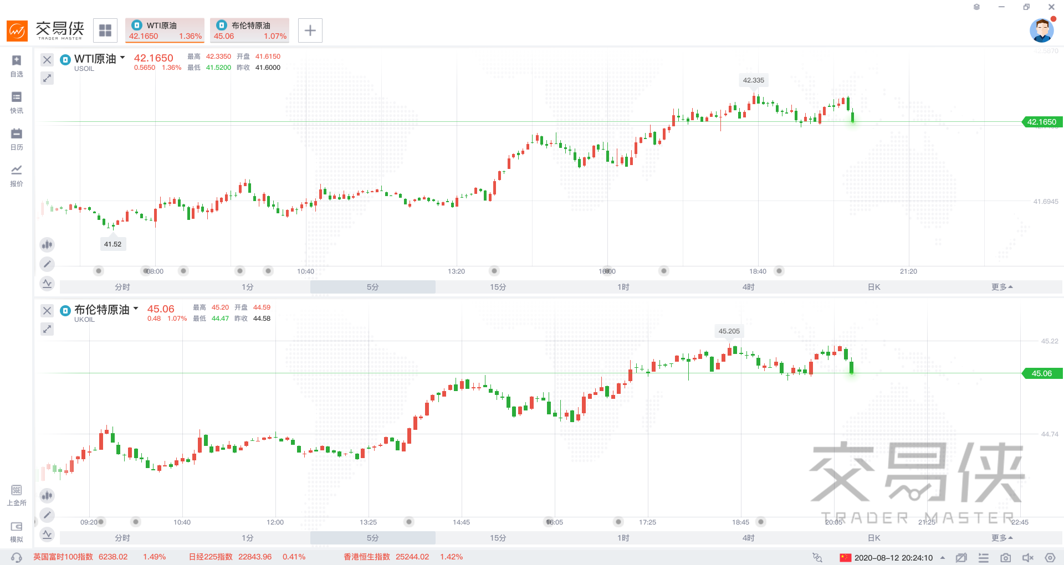Click the connection status icon in status bar
Image resolution: width=1064 pixels, height=565 pixels.
pyautogui.click(x=817, y=558)
